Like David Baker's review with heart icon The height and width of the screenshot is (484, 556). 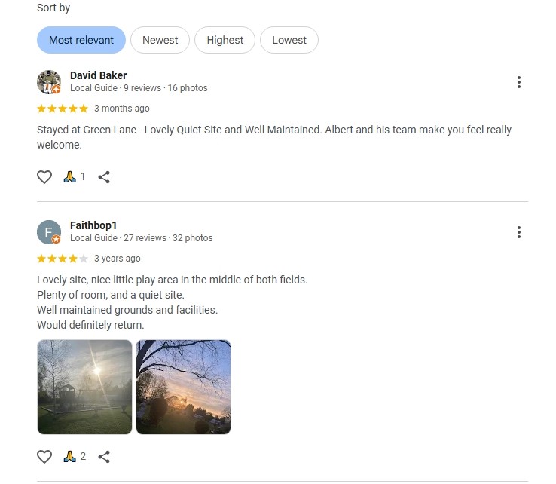pyautogui.click(x=44, y=177)
